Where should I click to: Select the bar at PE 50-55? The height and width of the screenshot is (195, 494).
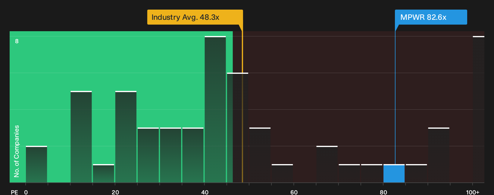(260, 155)
